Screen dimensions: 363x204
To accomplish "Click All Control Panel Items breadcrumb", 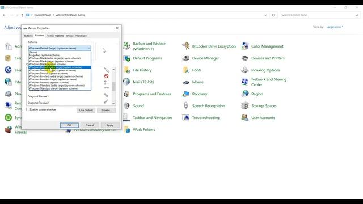I will (70, 15).
